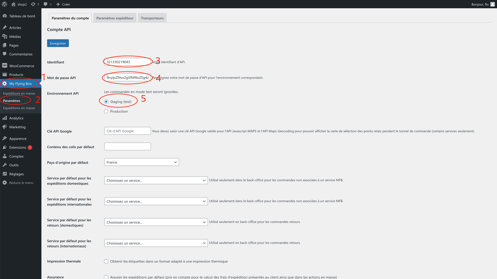Click the comments bubble icon in admin bar
The height and width of the screenshot is (279, 497).
click(46, 4)
